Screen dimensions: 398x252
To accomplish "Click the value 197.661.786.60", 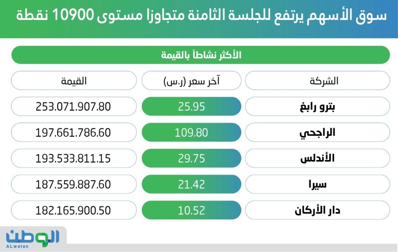I will [73, 132].
